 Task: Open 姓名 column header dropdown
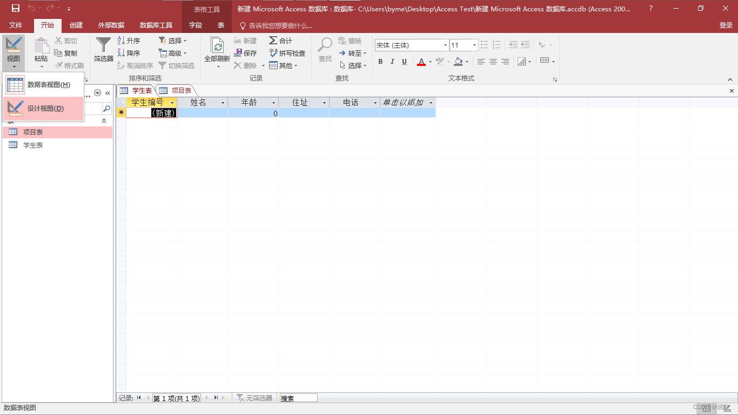pos(223,103)
